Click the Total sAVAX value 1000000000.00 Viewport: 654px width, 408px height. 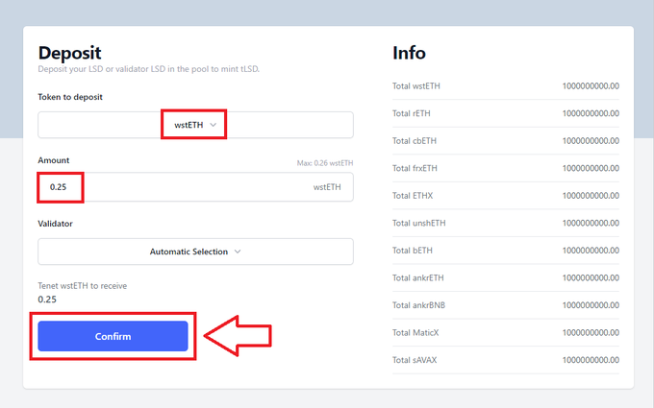pos(591,360)
